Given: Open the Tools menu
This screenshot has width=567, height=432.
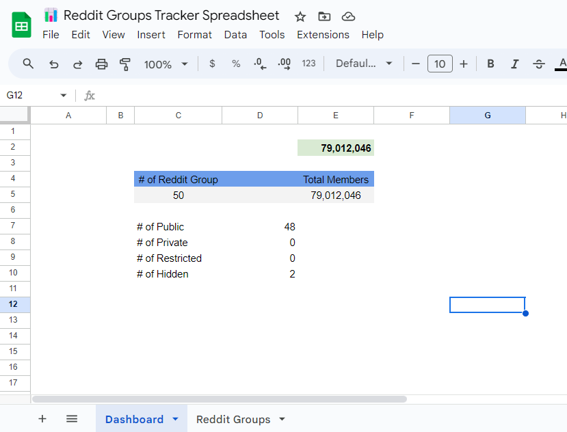Looking at the screenshot, I should coord(272,35).
